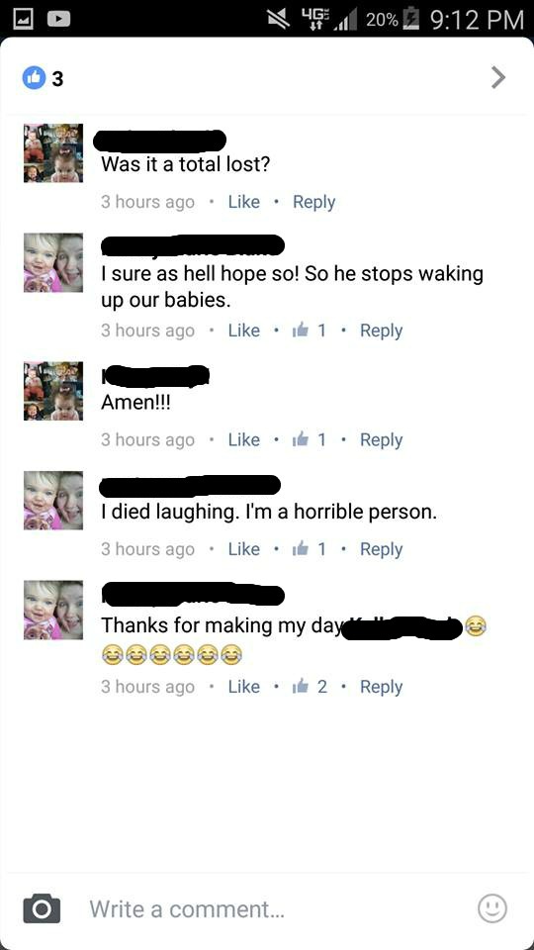View likes on 'I died laughing' comment
This screenshot has height=950, width=534.
[310, 549]
